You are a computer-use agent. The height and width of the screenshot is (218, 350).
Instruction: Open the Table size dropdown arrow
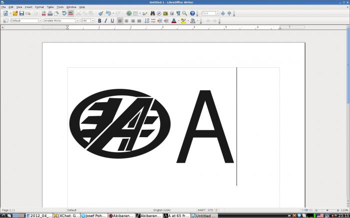[140, 13]
